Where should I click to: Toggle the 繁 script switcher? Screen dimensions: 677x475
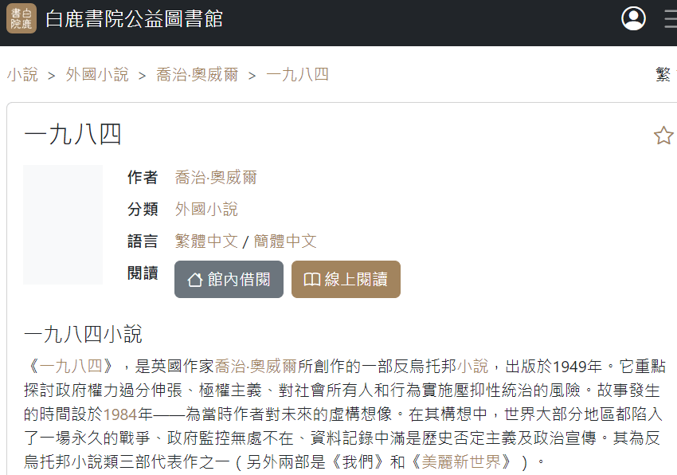(x=663, y=75)
